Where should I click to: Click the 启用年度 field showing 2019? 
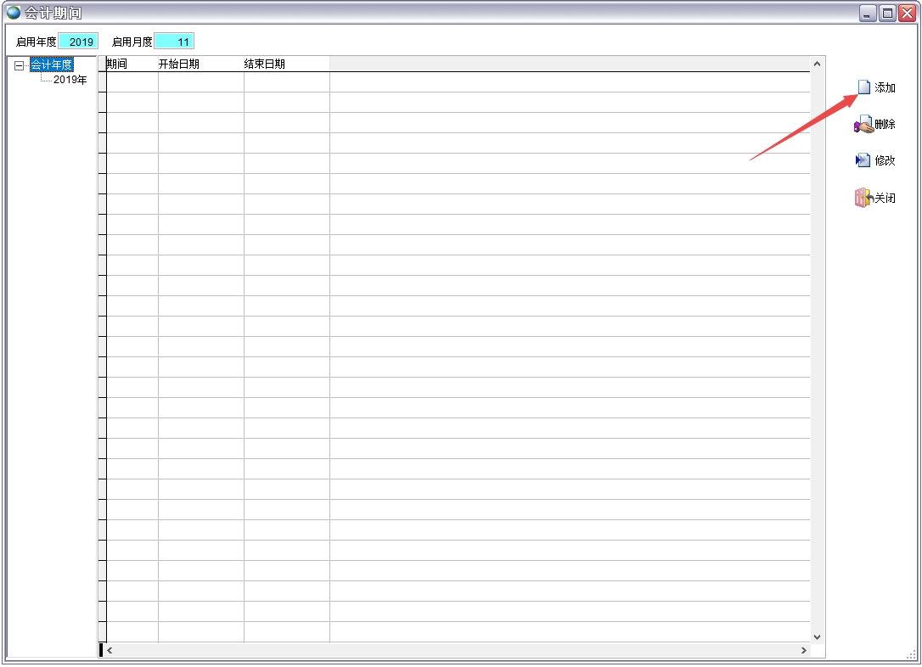pyautogui.click(x=79, y=42)
